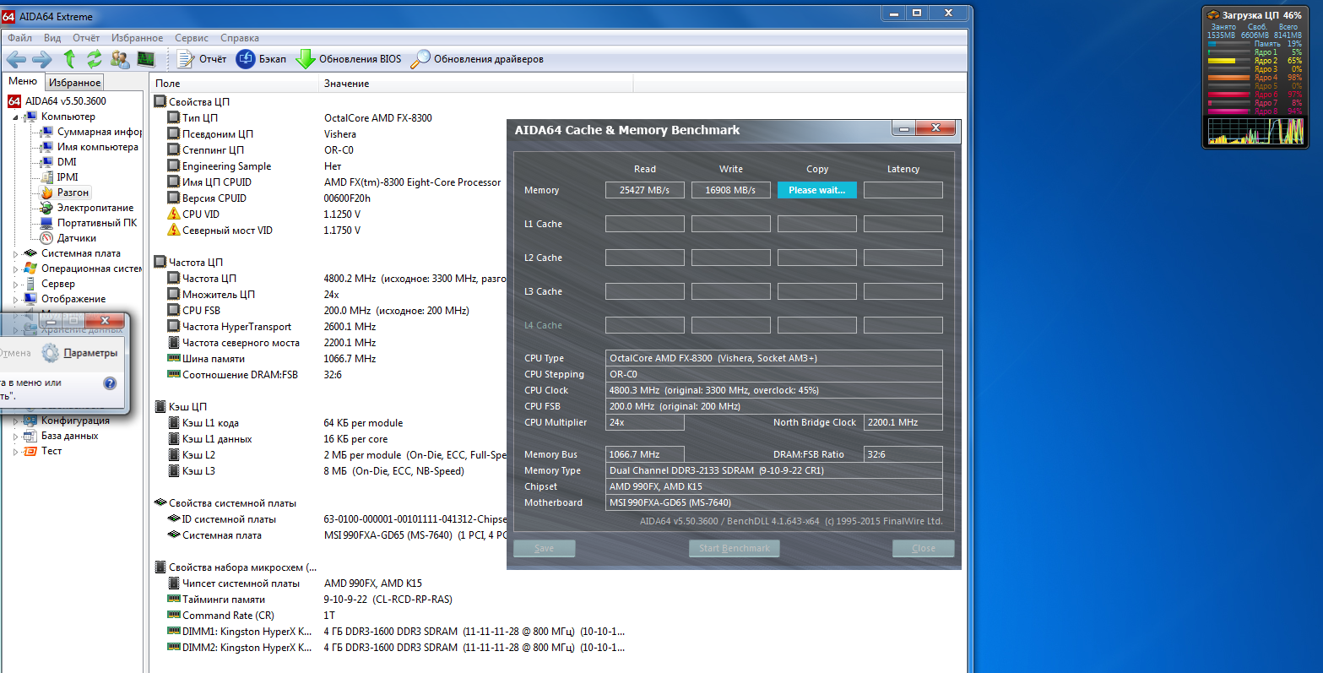Open the users management toolbar icon

tap(120, 59)
